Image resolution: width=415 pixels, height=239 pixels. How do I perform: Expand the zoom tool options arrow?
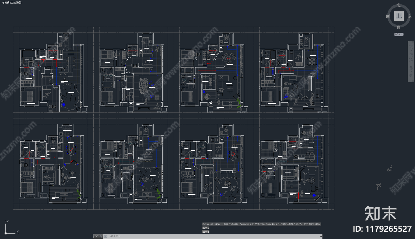coord(411,64)
